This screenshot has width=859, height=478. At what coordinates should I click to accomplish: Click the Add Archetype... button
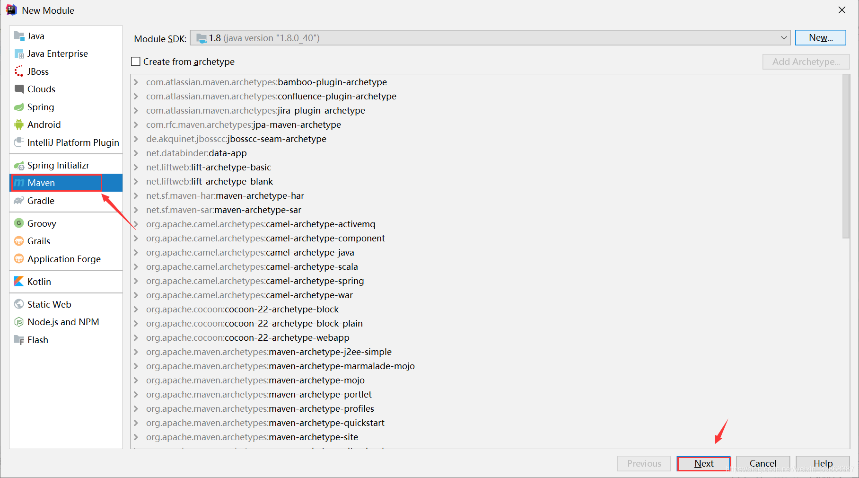(806, 62)
